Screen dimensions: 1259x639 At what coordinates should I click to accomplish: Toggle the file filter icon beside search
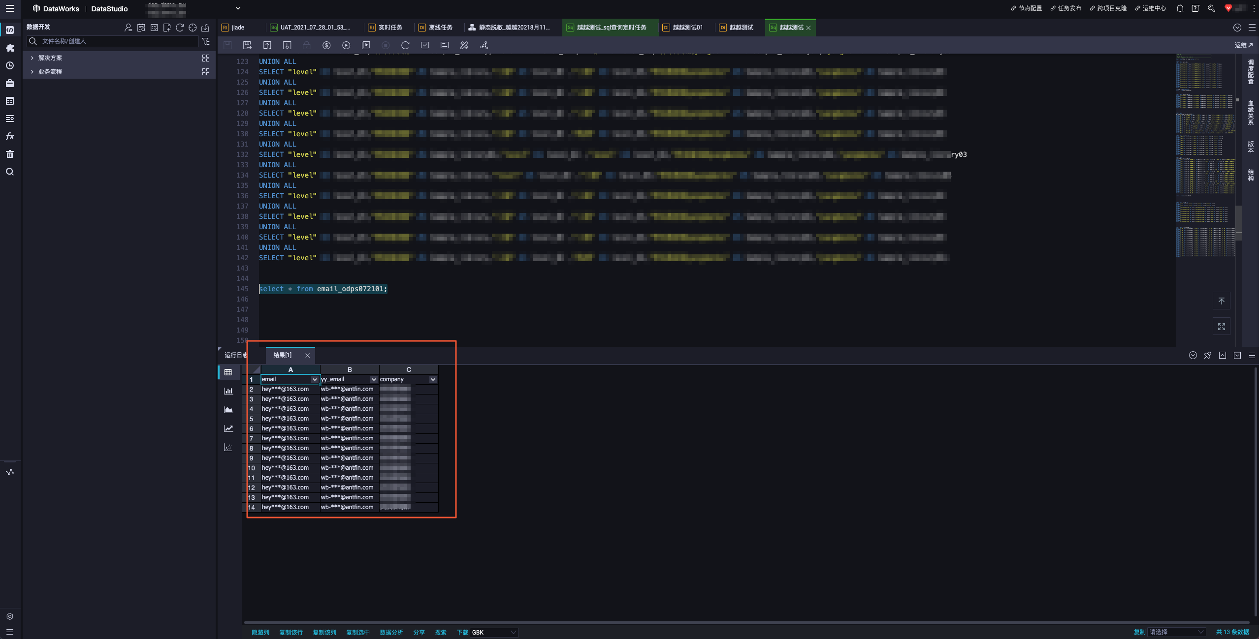(x=206, y=41)
